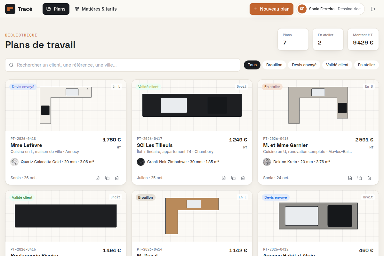Click the En atelier stat card
This screenshot has height=256, width=384.
coord(328,39)
